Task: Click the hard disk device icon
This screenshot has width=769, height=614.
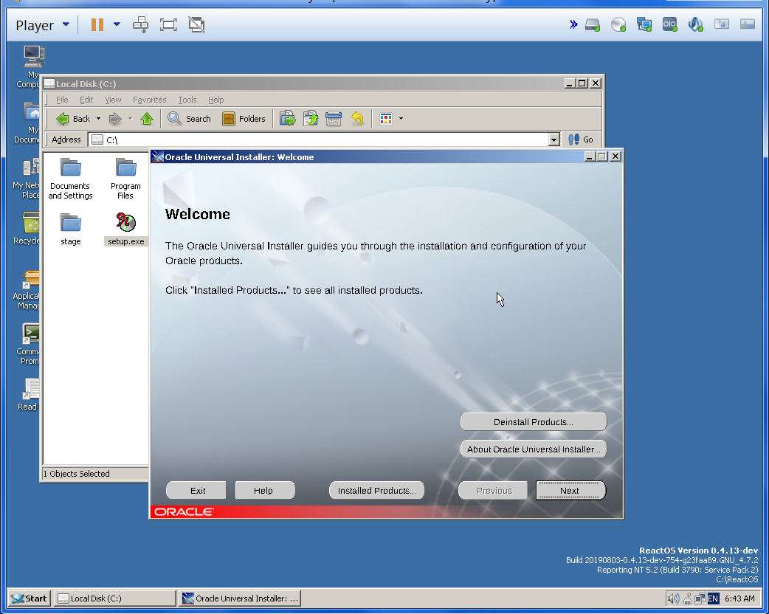Action: (593, 24)
